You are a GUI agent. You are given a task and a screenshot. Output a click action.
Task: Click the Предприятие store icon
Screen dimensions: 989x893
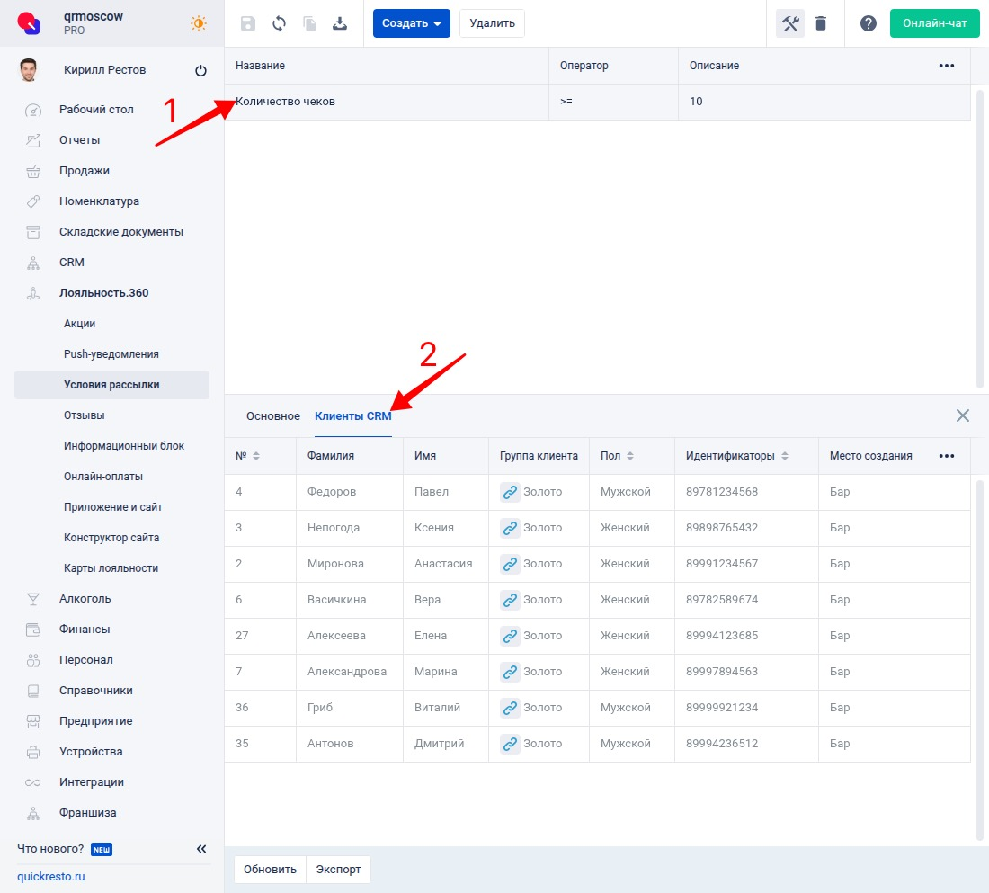(32, 721)
